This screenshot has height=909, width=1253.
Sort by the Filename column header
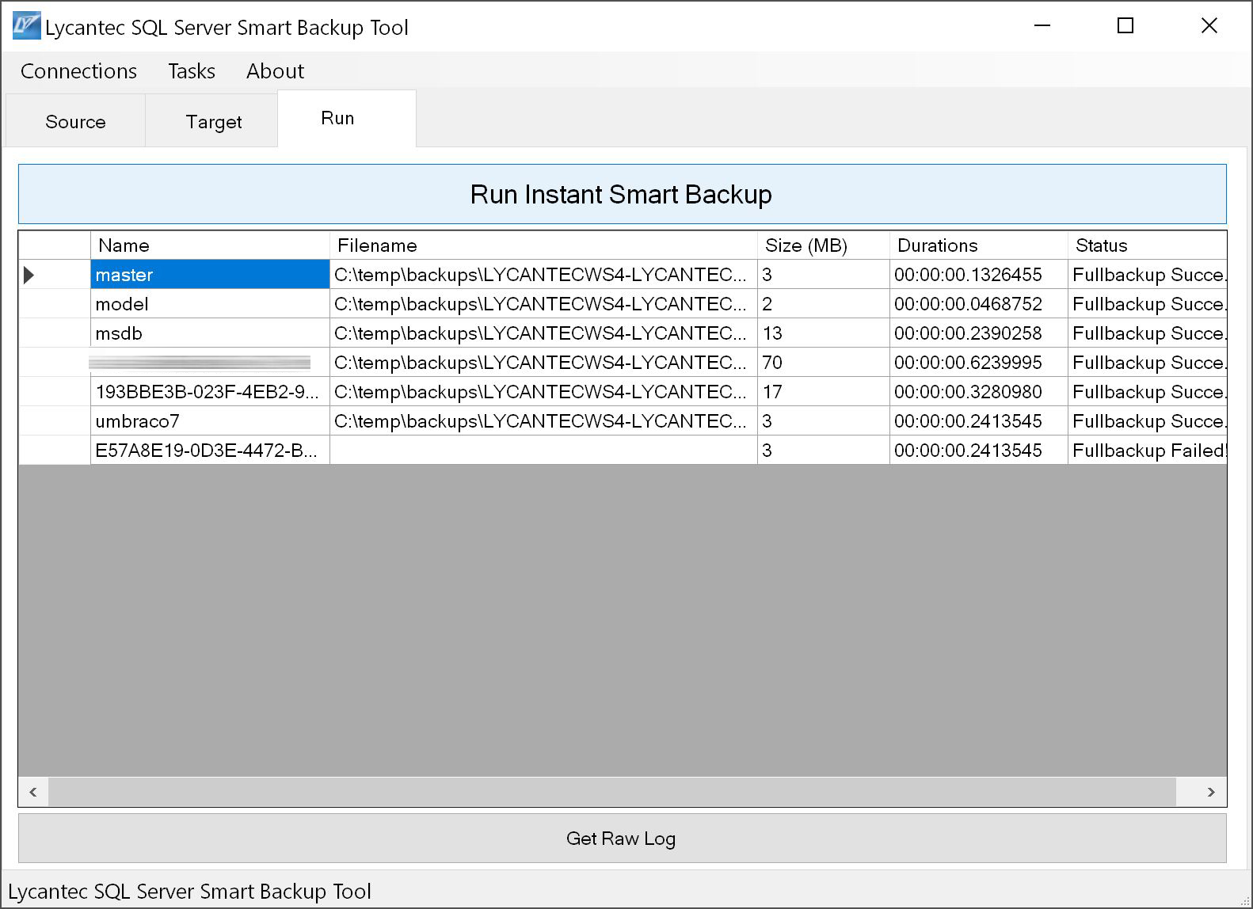pyautogui.click(x=543, y=245)
